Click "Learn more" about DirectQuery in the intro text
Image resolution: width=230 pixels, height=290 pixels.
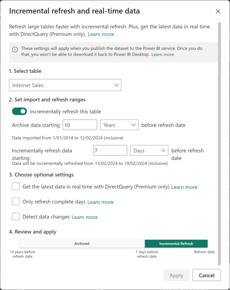[101, 34]
